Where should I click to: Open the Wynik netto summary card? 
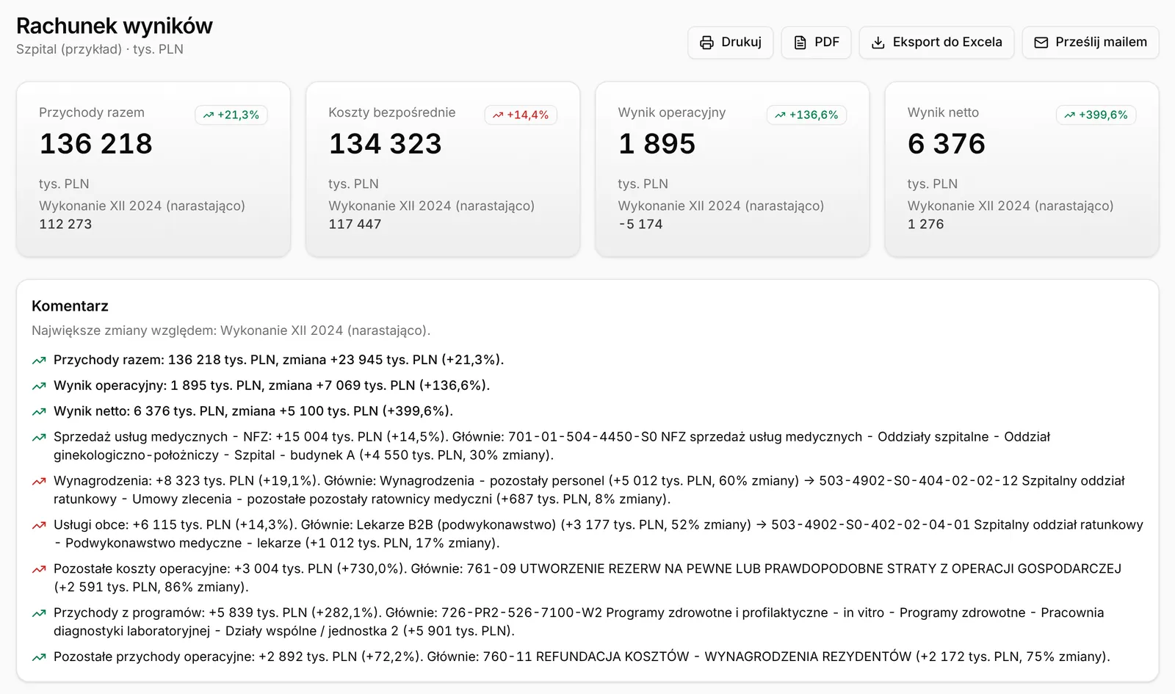(x=1022, y=169)
